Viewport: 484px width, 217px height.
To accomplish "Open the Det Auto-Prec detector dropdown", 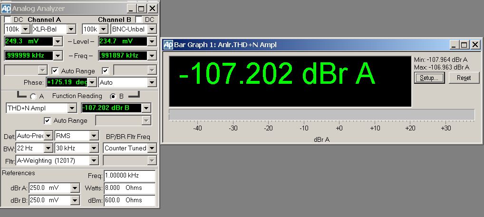I will point(48,136).
